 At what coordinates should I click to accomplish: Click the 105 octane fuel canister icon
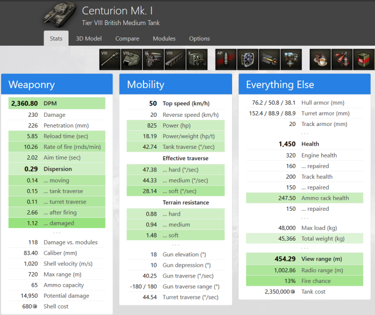tap(364, 60)
